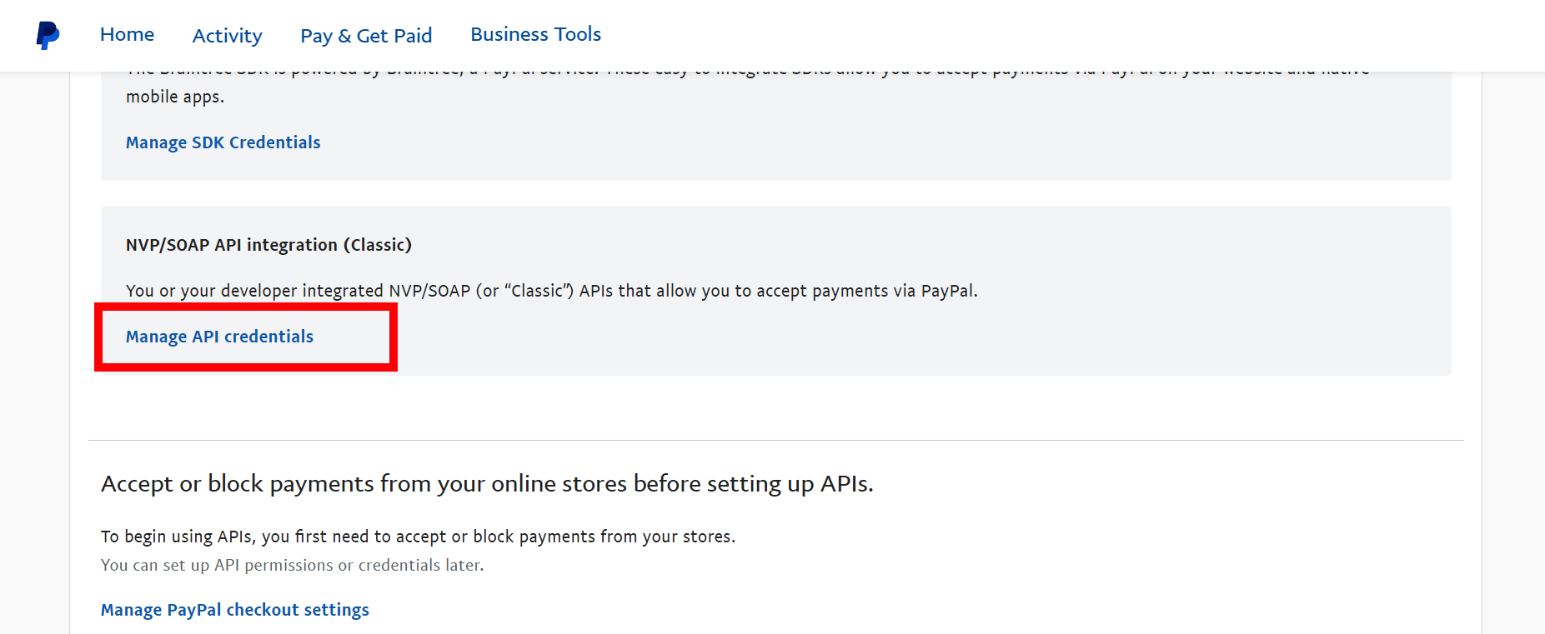This screenshot has height=634, width=1545.
Task: Open Manage PayPal checkout settings link
Action: (x=234, y=610)
